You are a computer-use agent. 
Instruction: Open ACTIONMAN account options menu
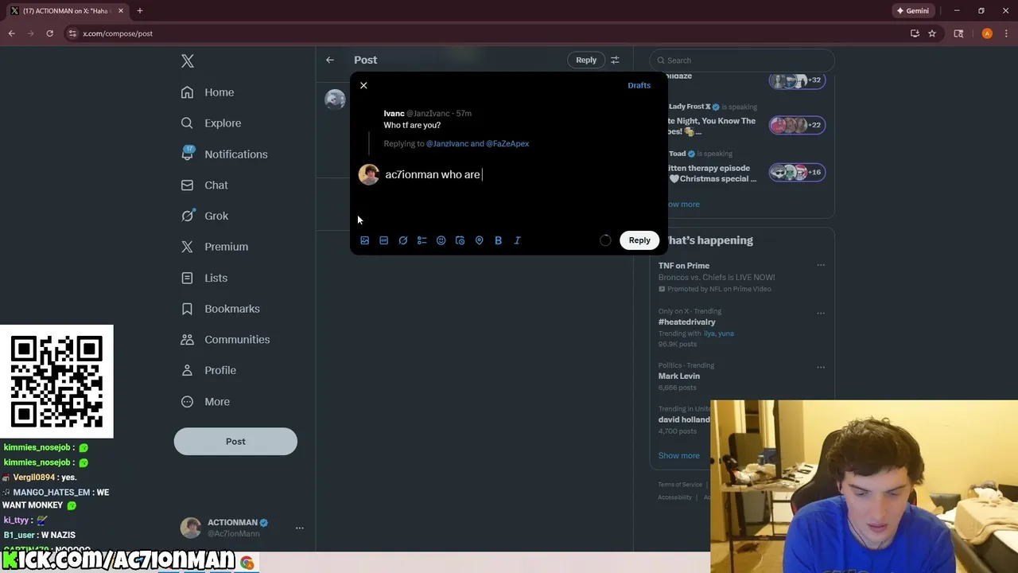(299, 528)
